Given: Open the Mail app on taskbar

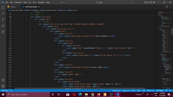Looking at the screenshot, I should click(x=68, y=95).
